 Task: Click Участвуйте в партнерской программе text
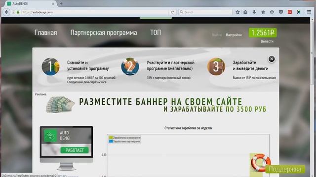click(170, 65)
